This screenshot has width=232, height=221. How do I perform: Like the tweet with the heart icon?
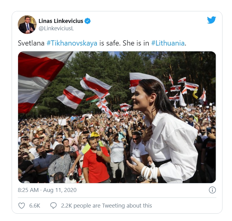click(21, 205)
